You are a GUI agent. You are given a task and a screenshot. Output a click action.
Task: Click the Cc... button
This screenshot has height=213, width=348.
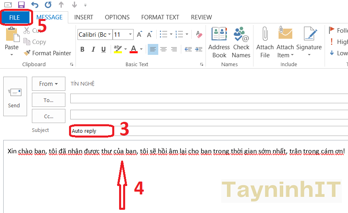(x=48, y=116)
